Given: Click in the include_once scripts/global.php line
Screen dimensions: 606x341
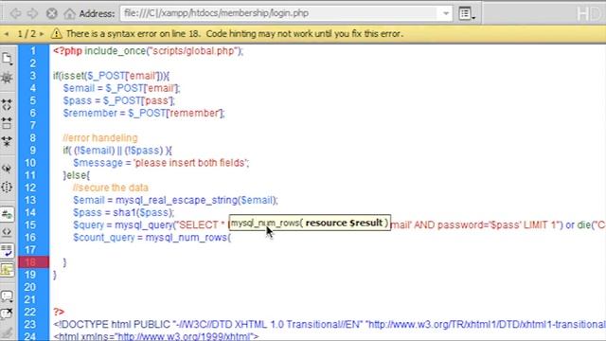Looking at the screenshot, I should pyautogui.click(x=148, y=51).
